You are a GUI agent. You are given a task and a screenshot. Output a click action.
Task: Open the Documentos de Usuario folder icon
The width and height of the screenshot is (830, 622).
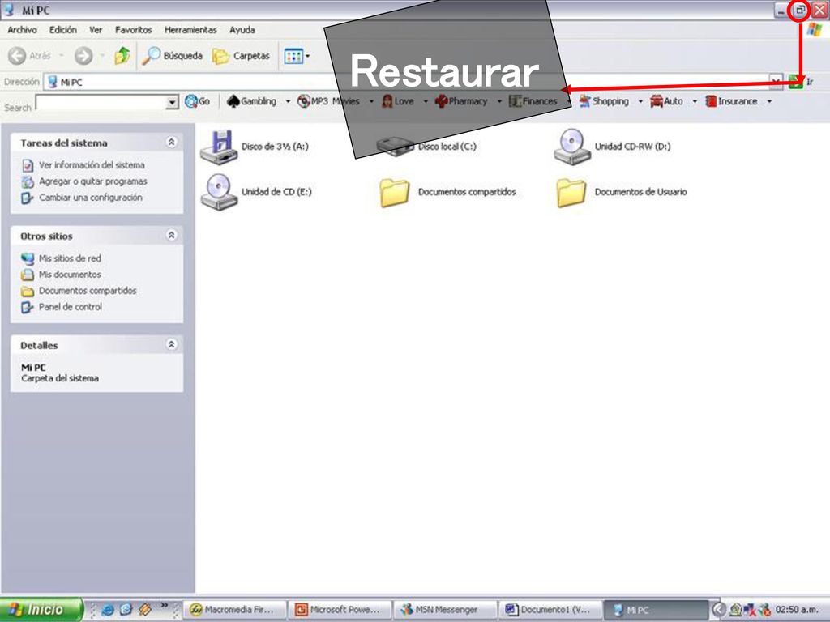click(x=571, y=192)
